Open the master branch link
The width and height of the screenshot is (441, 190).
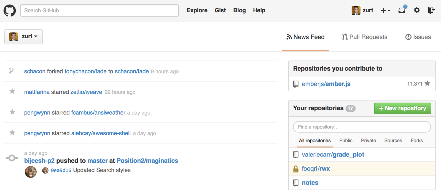(98, 161)
